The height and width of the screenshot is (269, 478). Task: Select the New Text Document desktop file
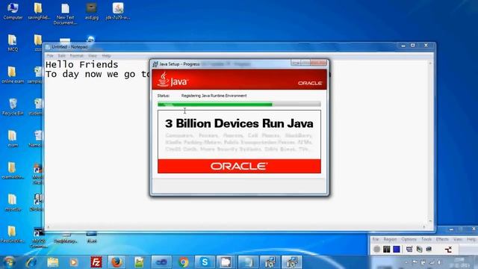click(65, 13)
